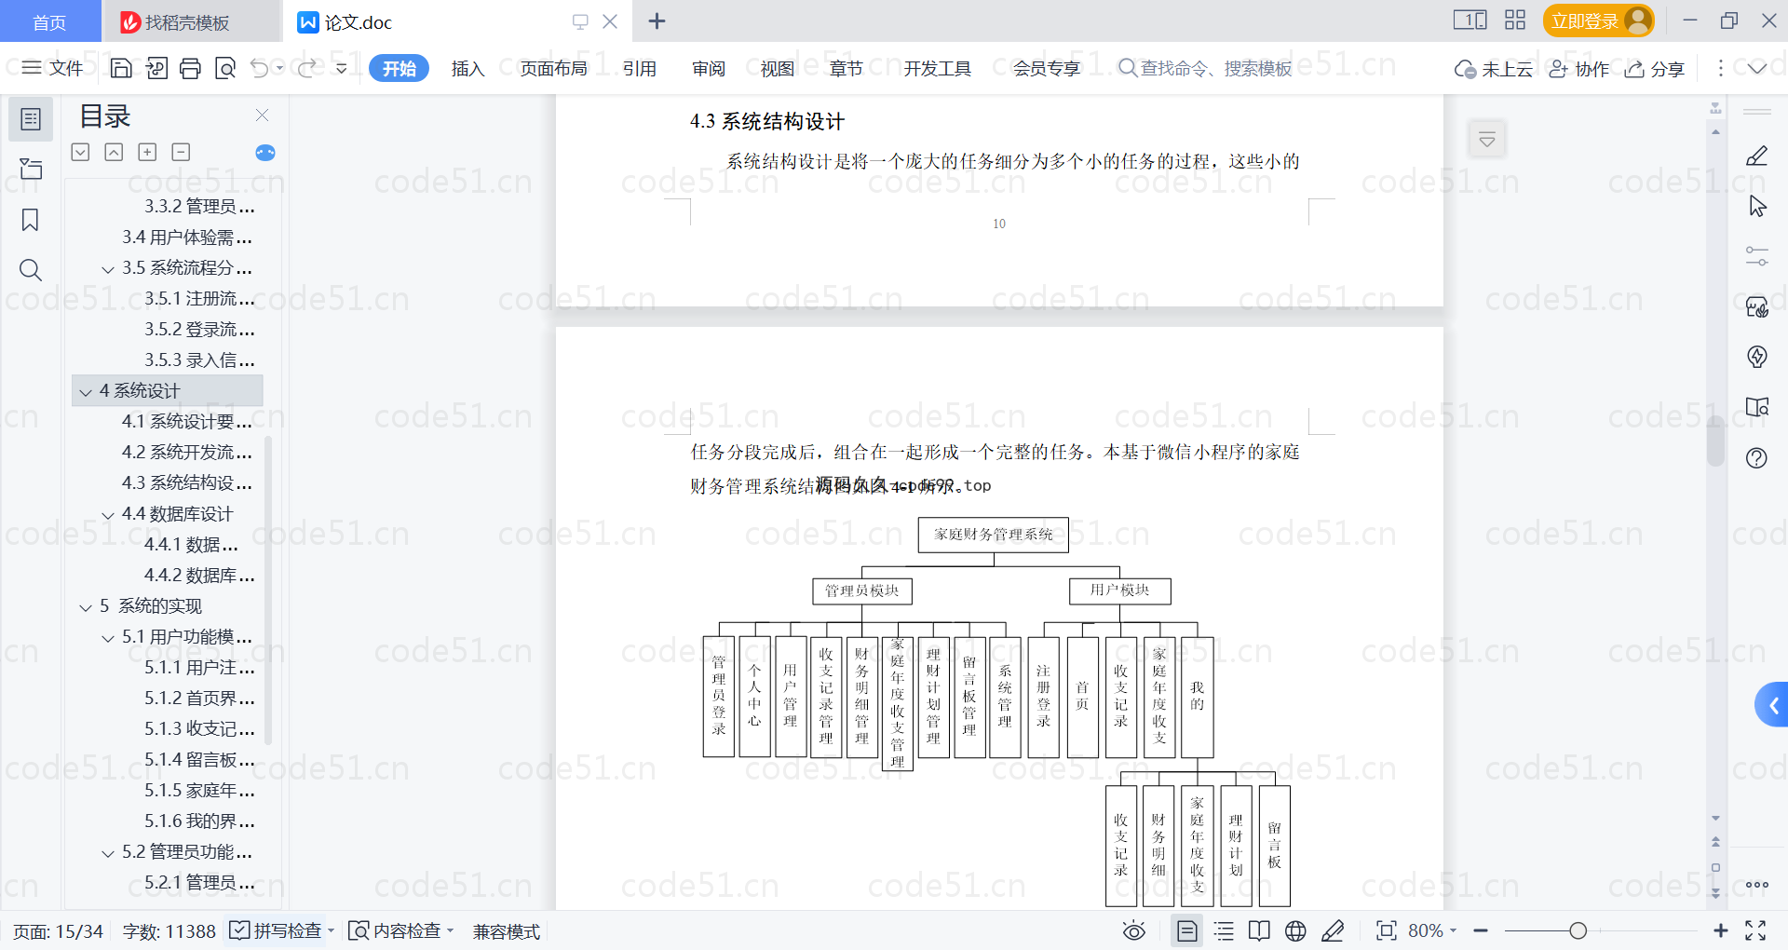Screen dimensions: 1788x950
Task: Open the search magnifier in left sidebar
Action: pos(31,270)
